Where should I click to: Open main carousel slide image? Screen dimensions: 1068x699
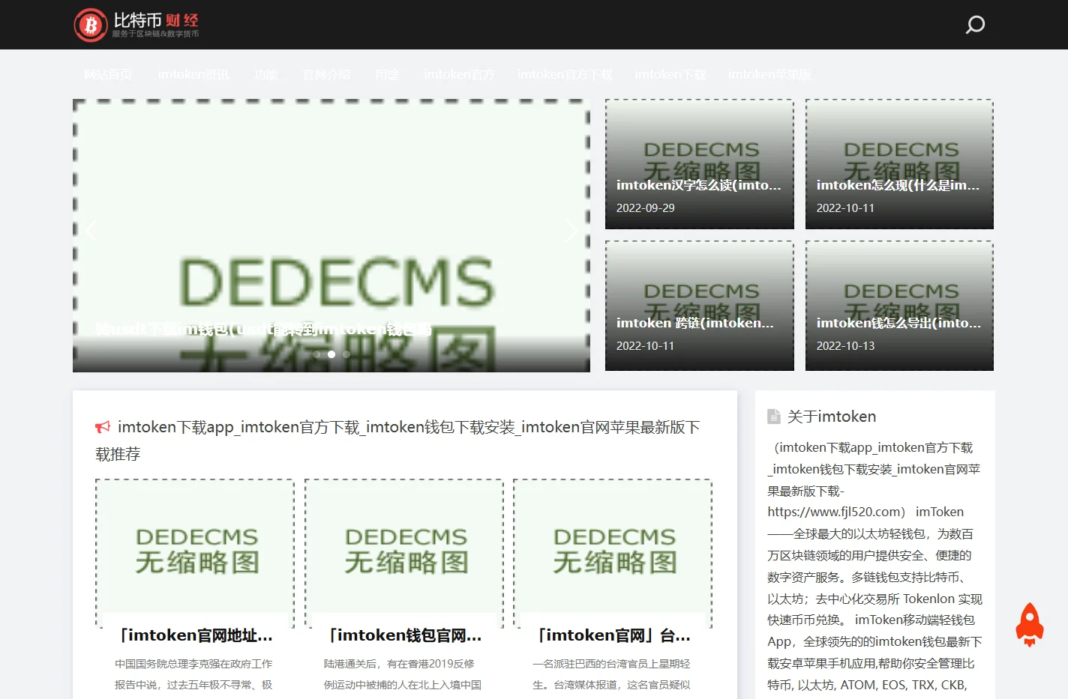point(331,235)
